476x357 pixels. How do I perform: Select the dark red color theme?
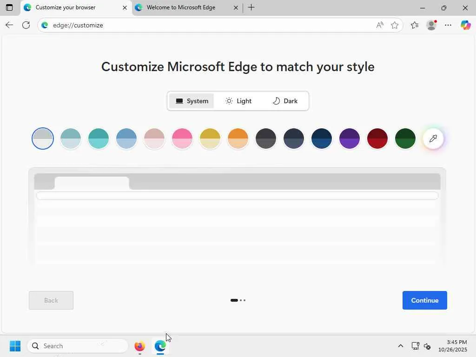377,139
